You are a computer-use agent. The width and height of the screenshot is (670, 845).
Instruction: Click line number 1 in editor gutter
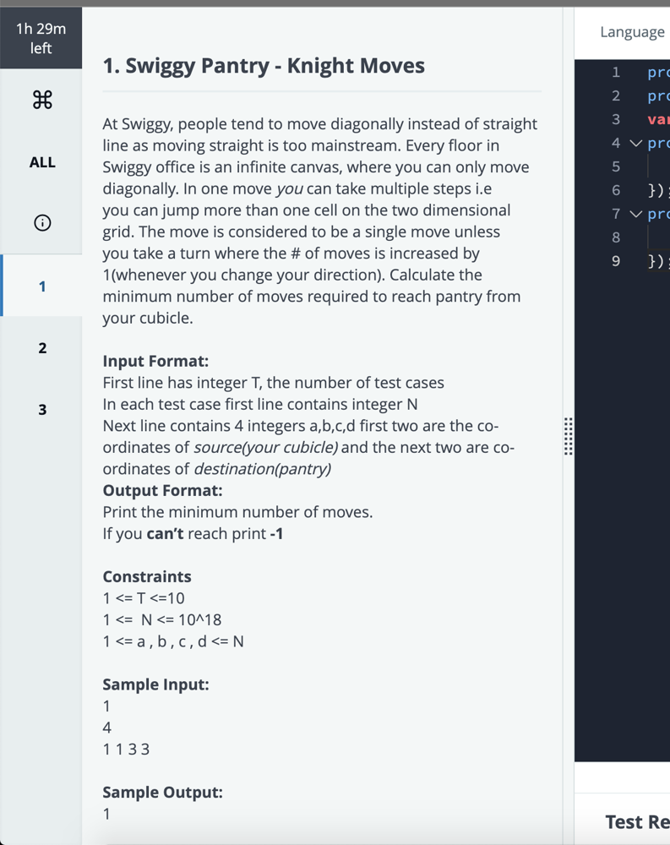(x=616, y=72)
